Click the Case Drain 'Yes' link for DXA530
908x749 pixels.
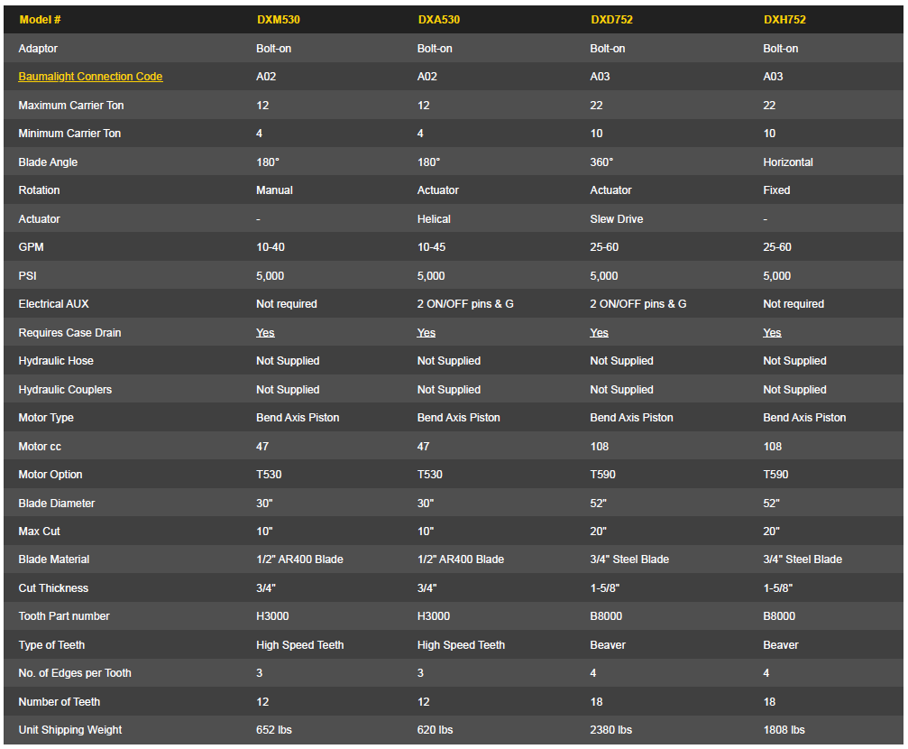coord(426,333)
